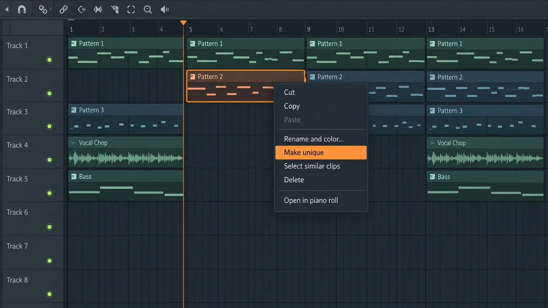This screenshot has height=308, width=548.
Task: Click the pattern icon on Bass clip at bar 1
Action: tap(73, 176)
